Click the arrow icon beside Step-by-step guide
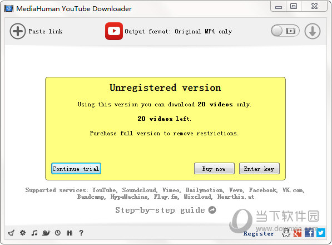Image resolution: width=332 pixels, height=245 pixels. 212,210
